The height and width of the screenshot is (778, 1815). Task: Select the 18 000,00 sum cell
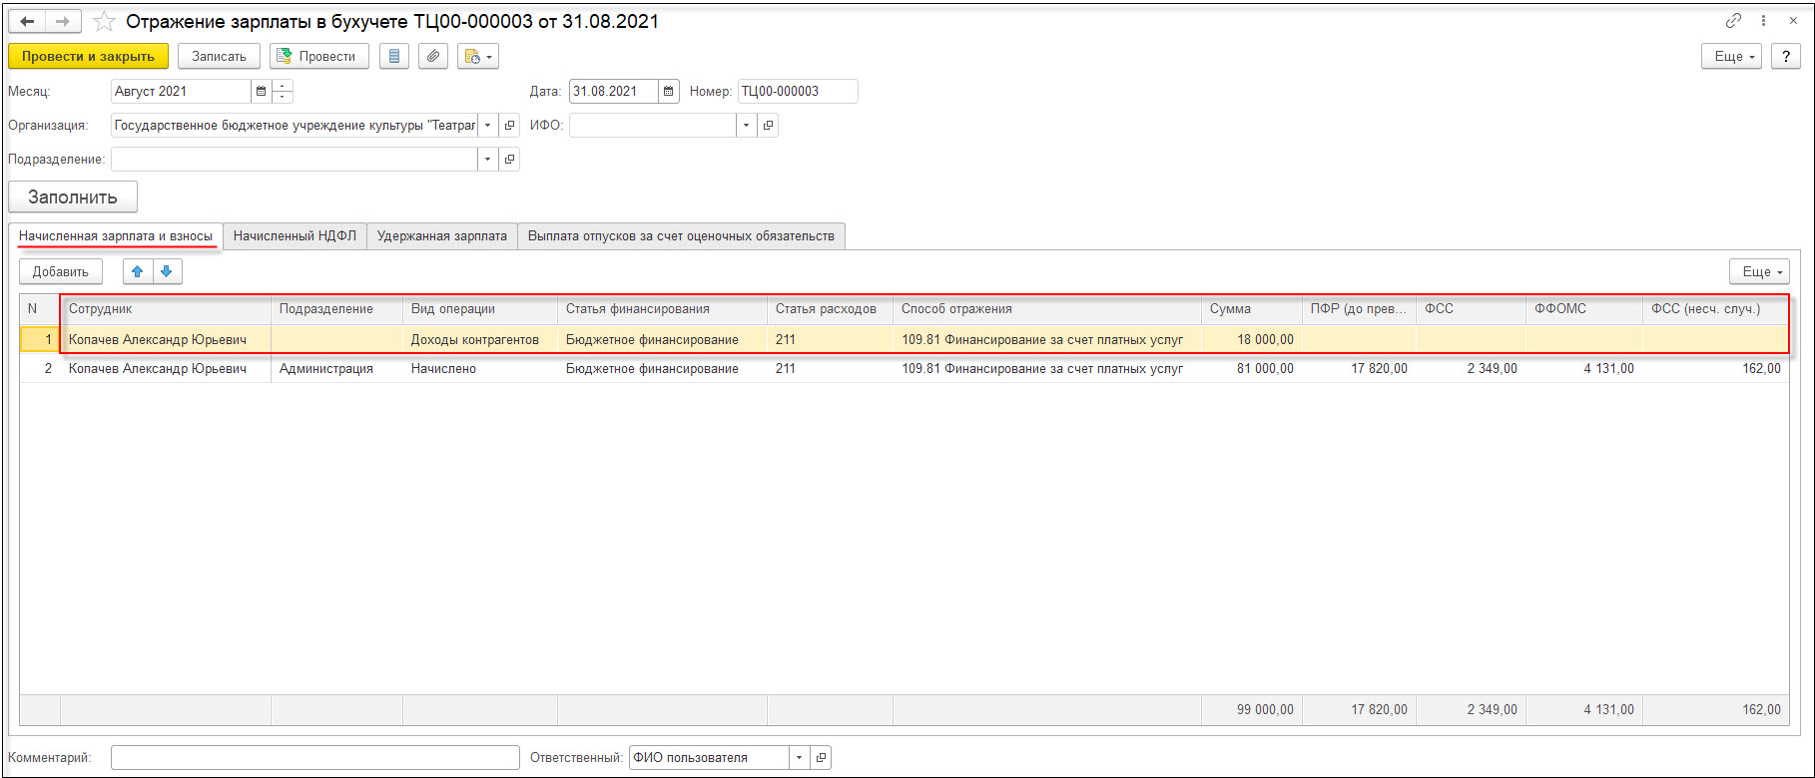click(1252, 339)
